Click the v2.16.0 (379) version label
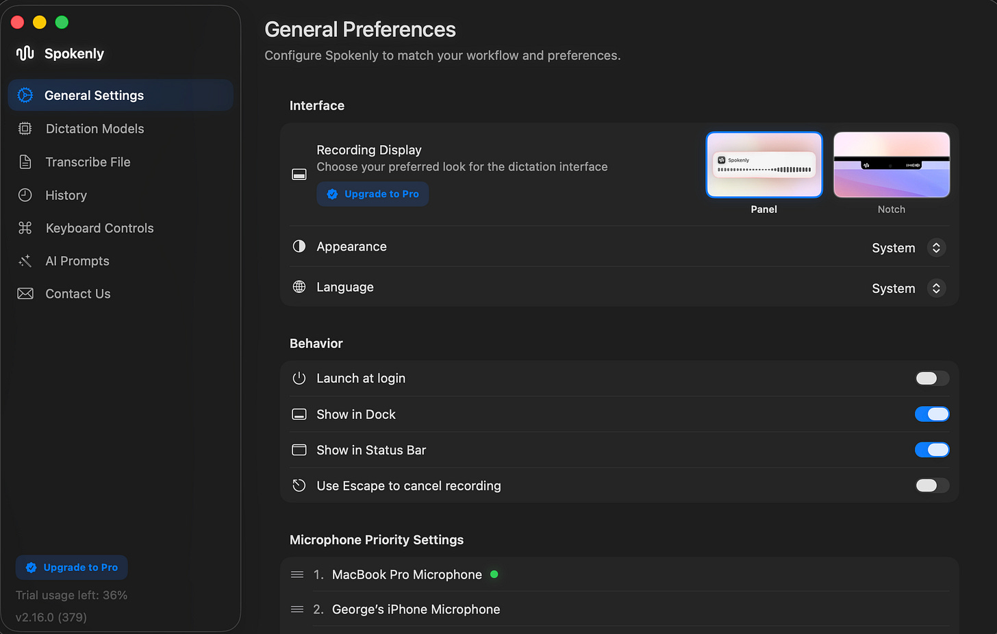 51,617
